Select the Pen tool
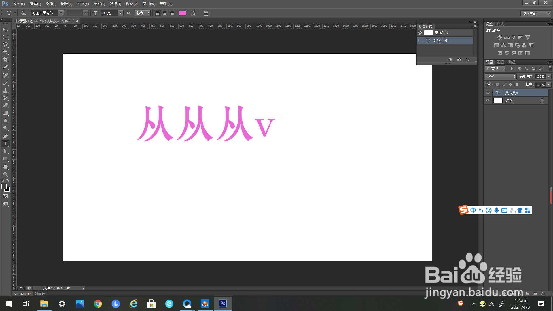Screen dimensions: 553x311 (5, 136)
